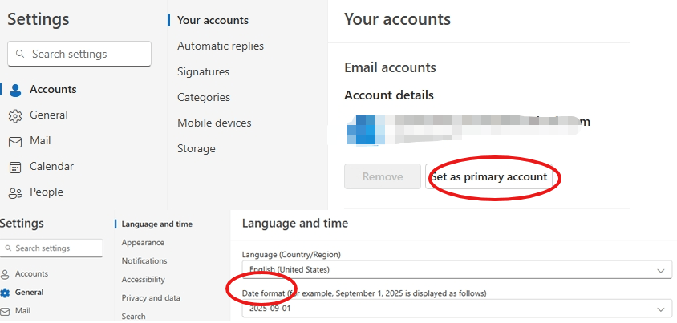The image size is (677, 323).
Task: Expand the Date format dropdown
Action: [456, 309]
